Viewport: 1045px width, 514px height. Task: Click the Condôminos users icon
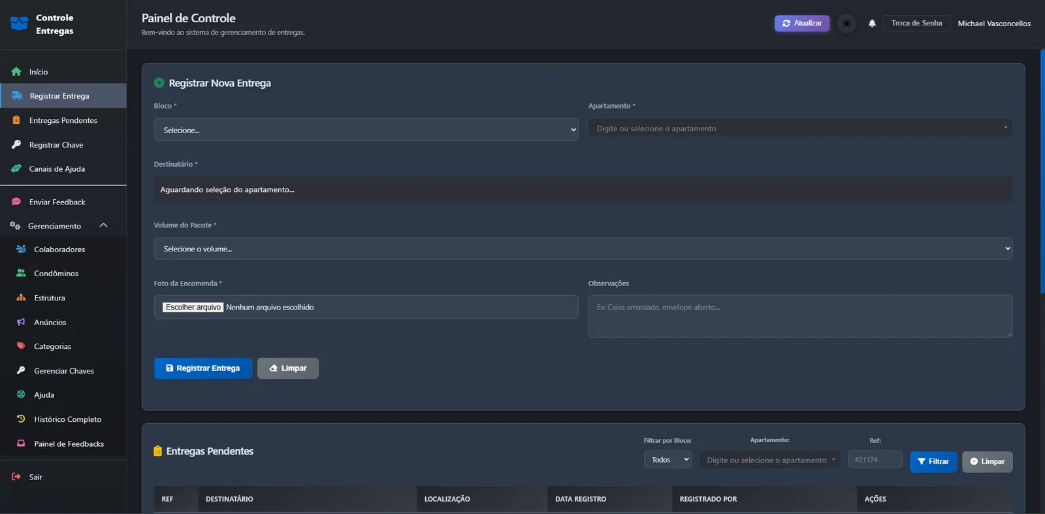tap(21, 273)
